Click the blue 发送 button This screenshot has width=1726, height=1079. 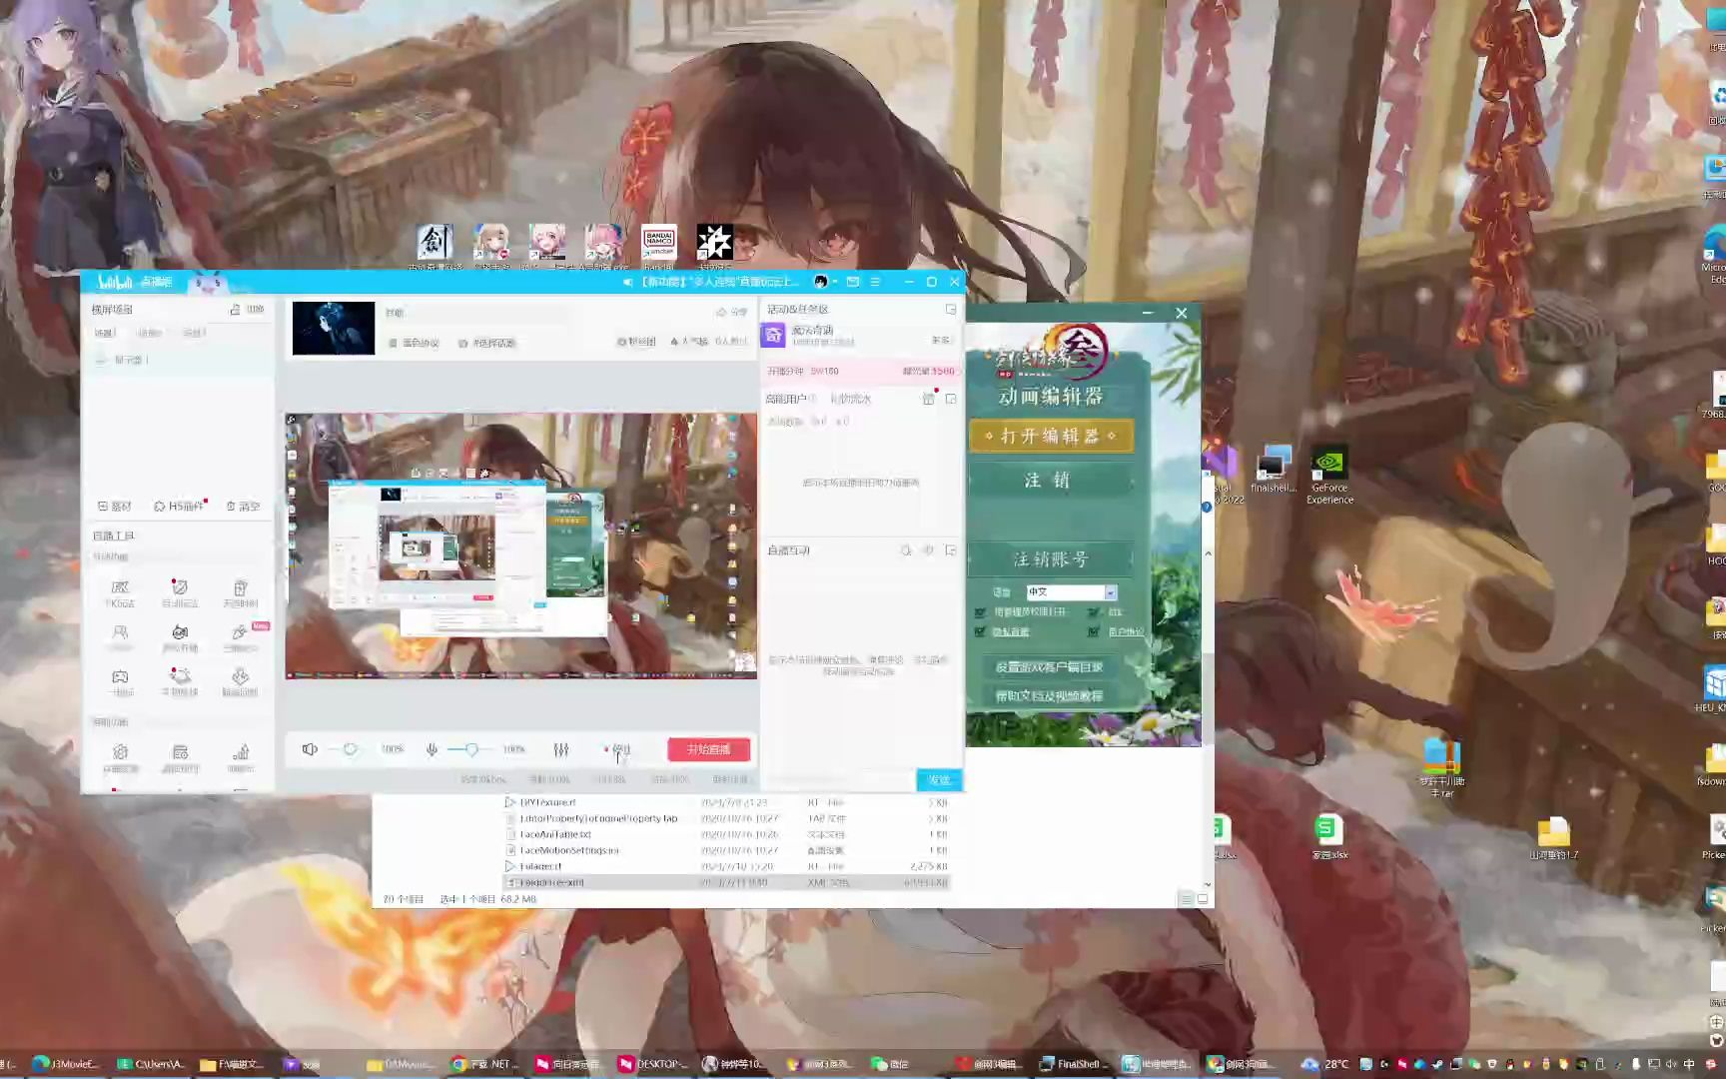[939, 780]
